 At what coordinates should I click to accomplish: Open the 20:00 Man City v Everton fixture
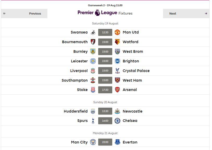click(105, 142)
